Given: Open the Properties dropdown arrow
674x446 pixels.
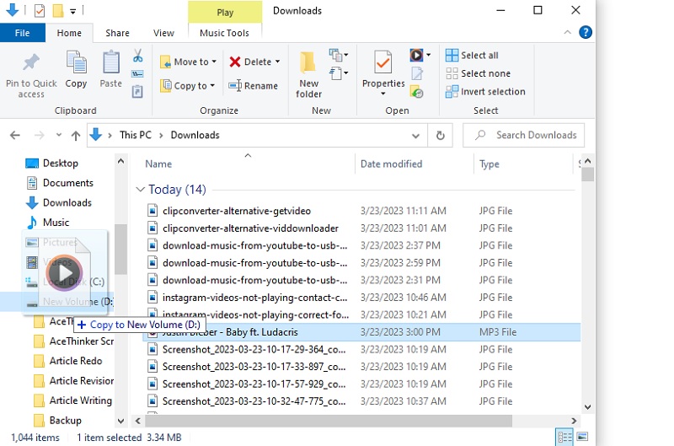Looking at the screenshot, I should click(x=383, y=94).
